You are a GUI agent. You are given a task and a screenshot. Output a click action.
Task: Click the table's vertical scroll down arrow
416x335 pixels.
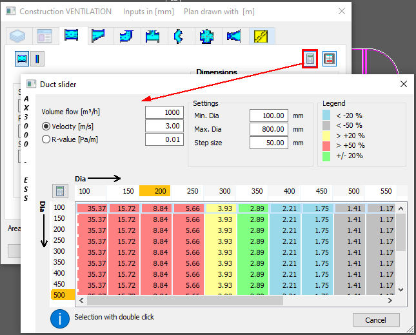tap(401, 290)
